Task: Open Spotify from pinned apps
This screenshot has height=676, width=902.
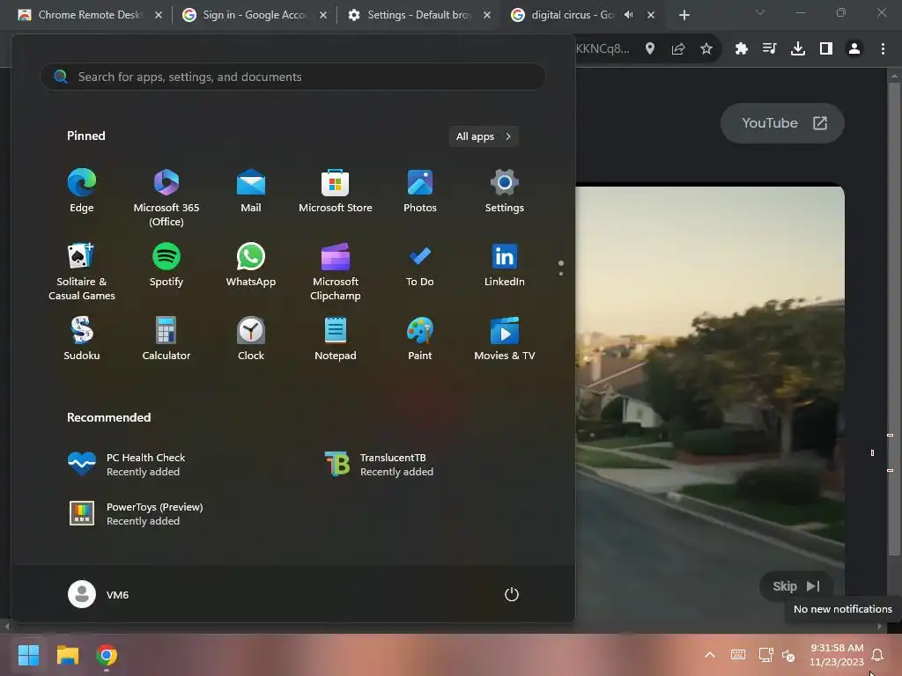Action: [166, 264]
